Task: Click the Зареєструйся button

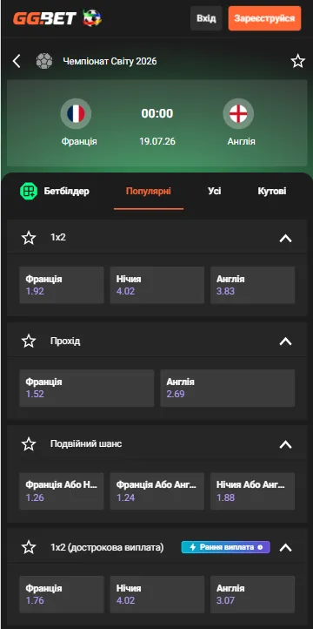Action: point(264,18)
